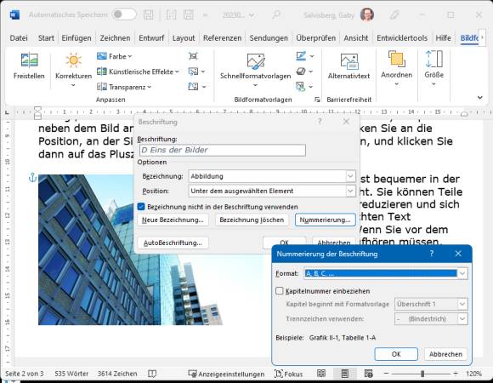Image resolution: width=493 pixels, height=383 pixels.
Task: Click help icon in Nummerierung dialog
Action: [x=432, y=254]
